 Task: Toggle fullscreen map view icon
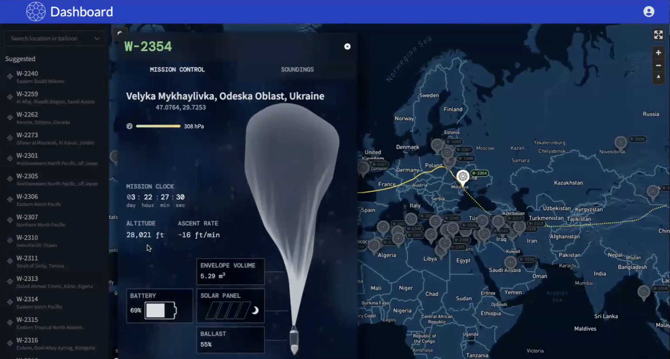coord(658,35)
